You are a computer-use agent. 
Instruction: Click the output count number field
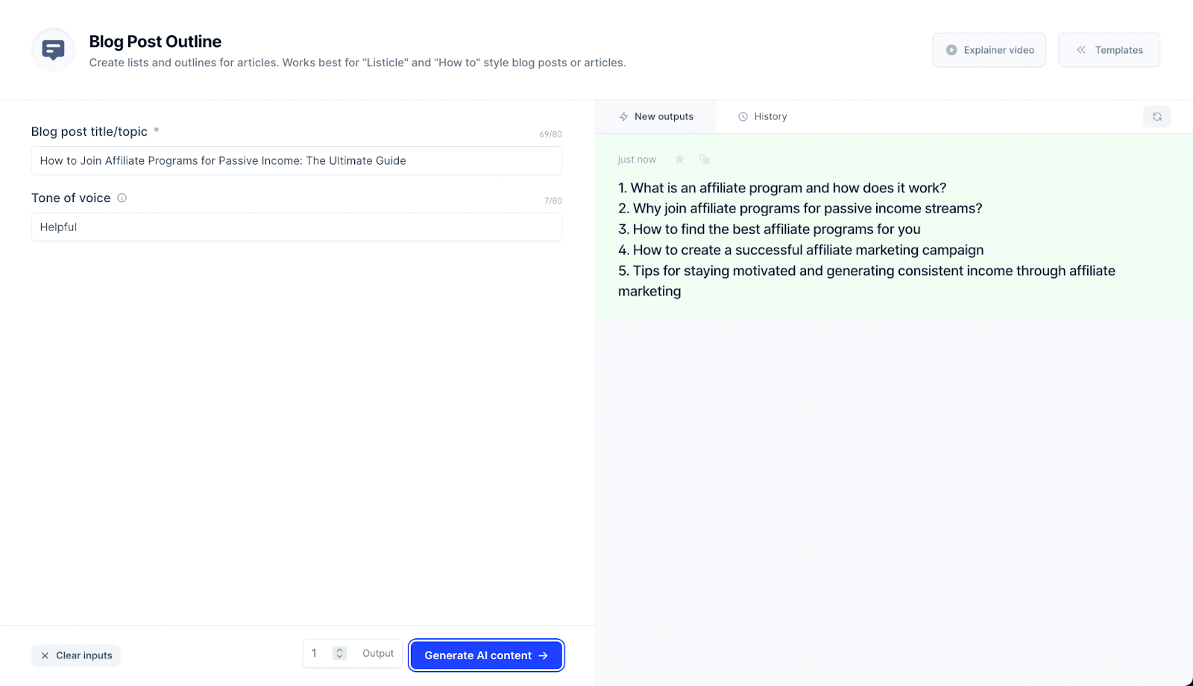[x=318, y=653]
